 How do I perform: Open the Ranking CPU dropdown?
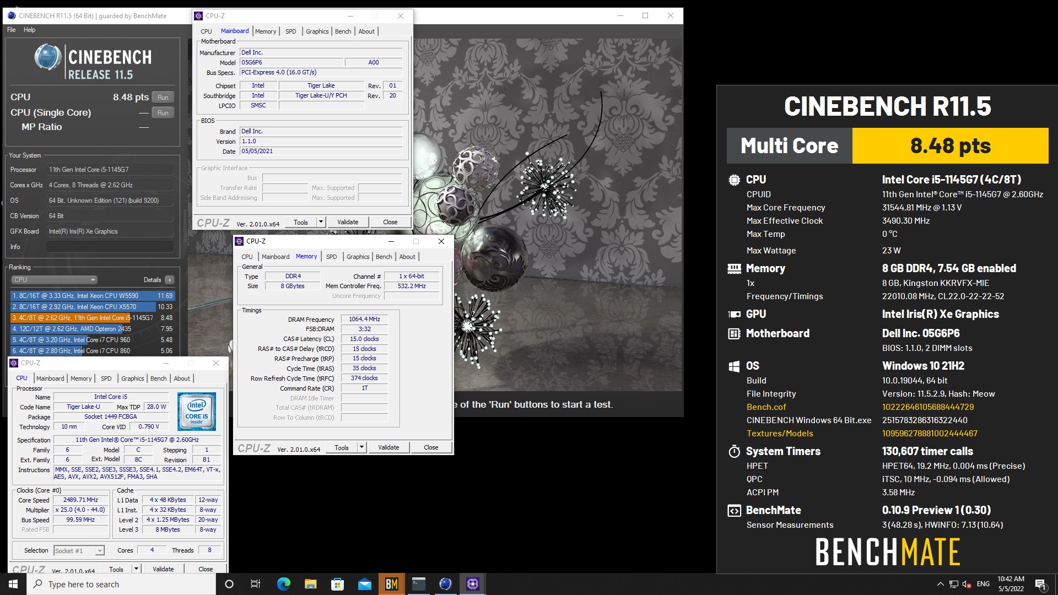54,280
